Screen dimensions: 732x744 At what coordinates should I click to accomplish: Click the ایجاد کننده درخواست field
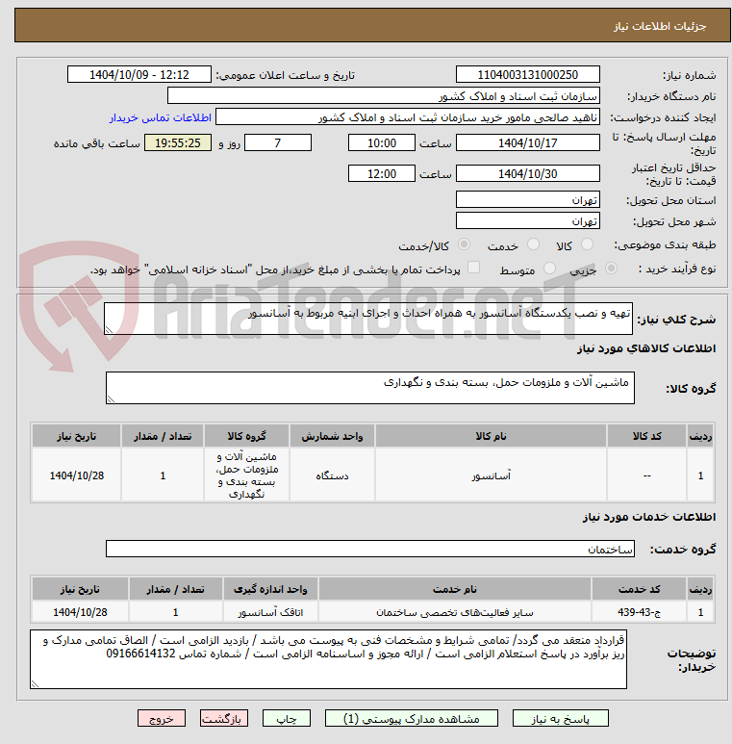408,117
